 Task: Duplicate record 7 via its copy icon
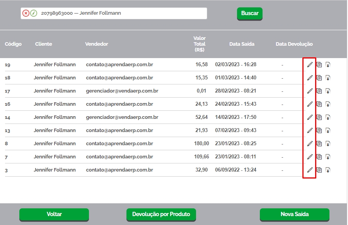click(x=319, y=157)
